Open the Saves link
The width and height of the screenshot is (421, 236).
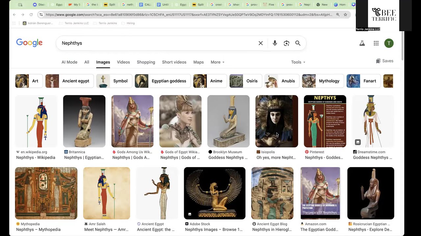[384, 61]
